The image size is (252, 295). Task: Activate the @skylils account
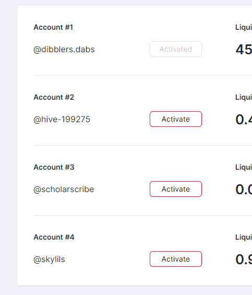(176, 259)
